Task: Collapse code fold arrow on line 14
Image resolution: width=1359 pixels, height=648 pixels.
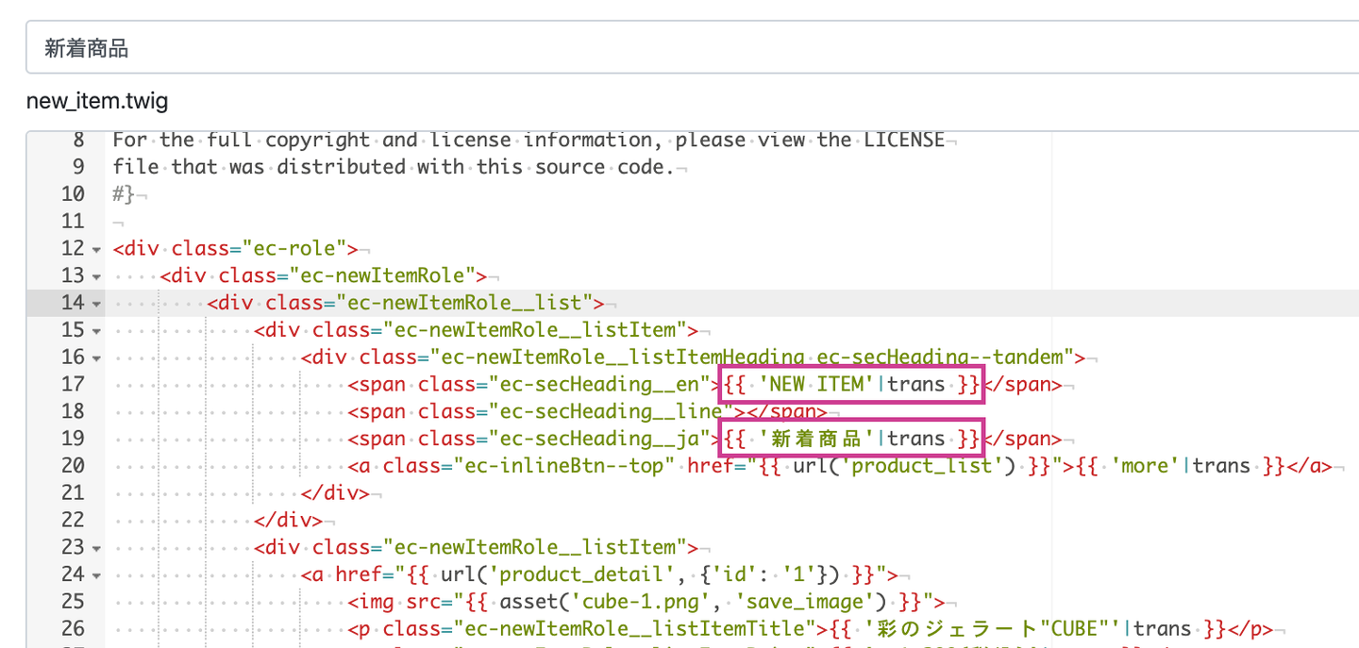Action: [96, 304]
